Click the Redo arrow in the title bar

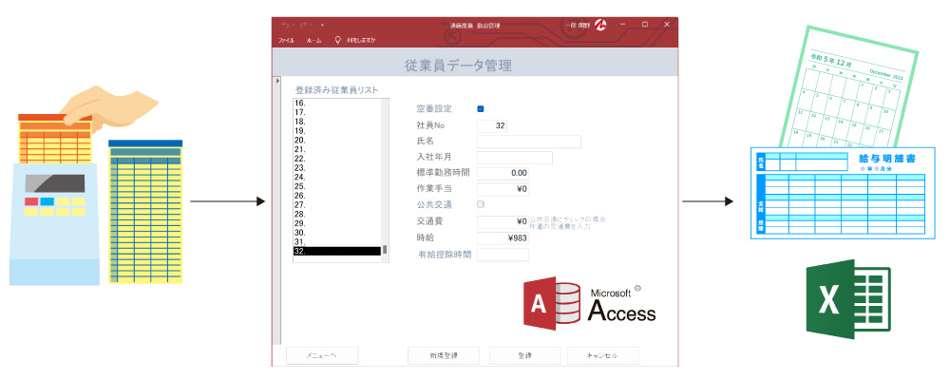pyautogui.click(x=304, y=25)
